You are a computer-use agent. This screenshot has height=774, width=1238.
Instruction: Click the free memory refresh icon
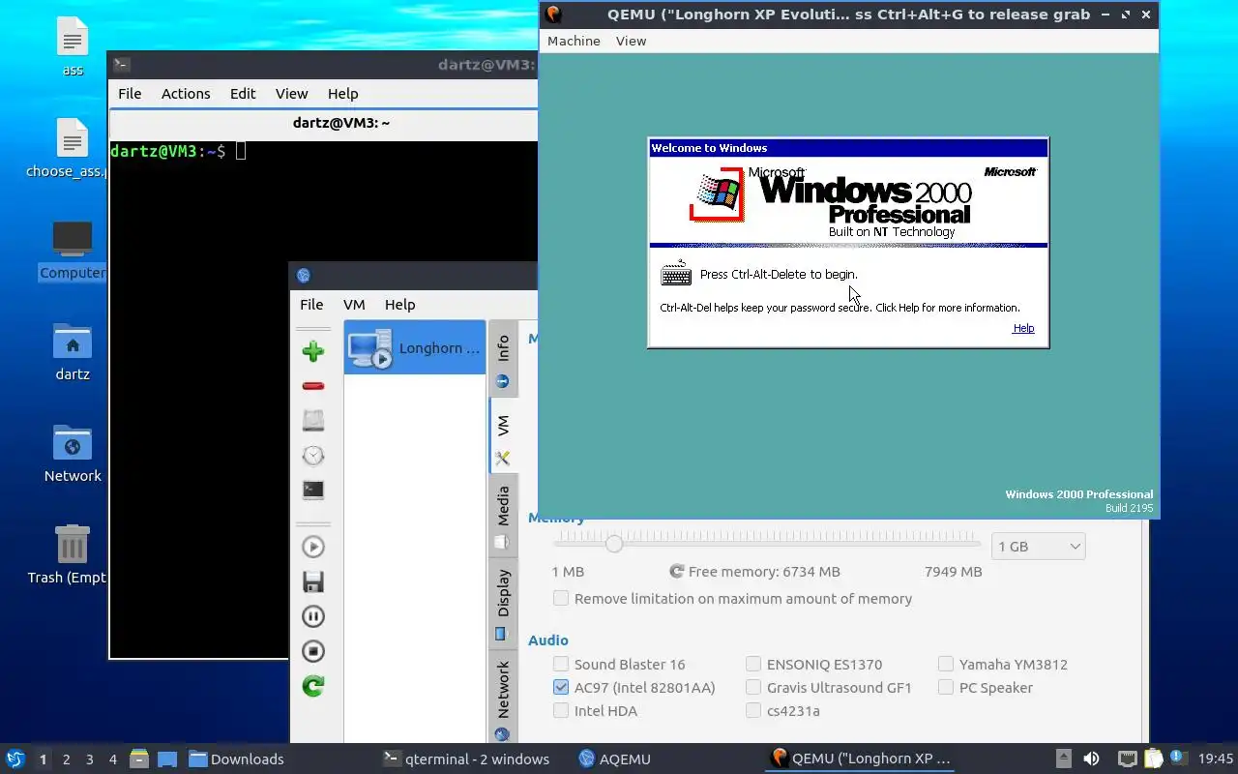pos(677,571)
